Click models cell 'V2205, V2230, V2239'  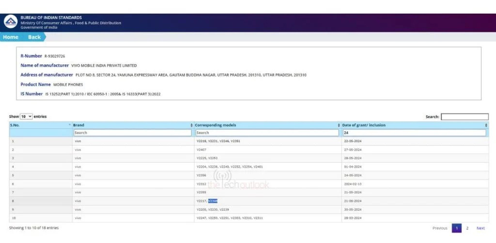coord(267,210)
